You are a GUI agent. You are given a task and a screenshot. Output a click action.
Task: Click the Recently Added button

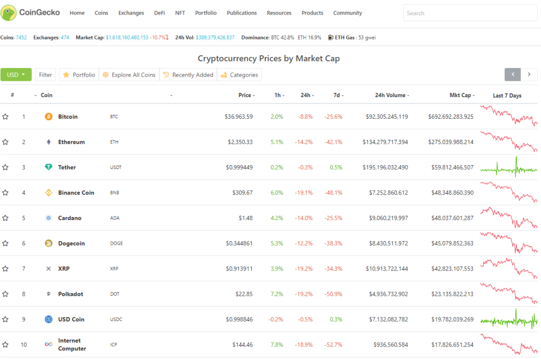click(189, 74)
